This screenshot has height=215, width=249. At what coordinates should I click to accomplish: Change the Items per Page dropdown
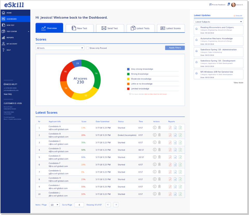click(x=54, y=205)
